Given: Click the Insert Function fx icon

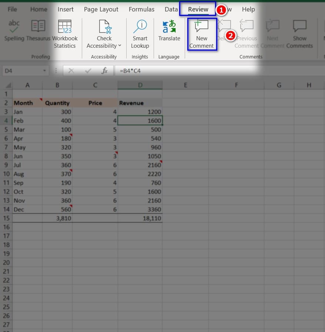Looking at the screenshot, I should click(x=104, y=71).
